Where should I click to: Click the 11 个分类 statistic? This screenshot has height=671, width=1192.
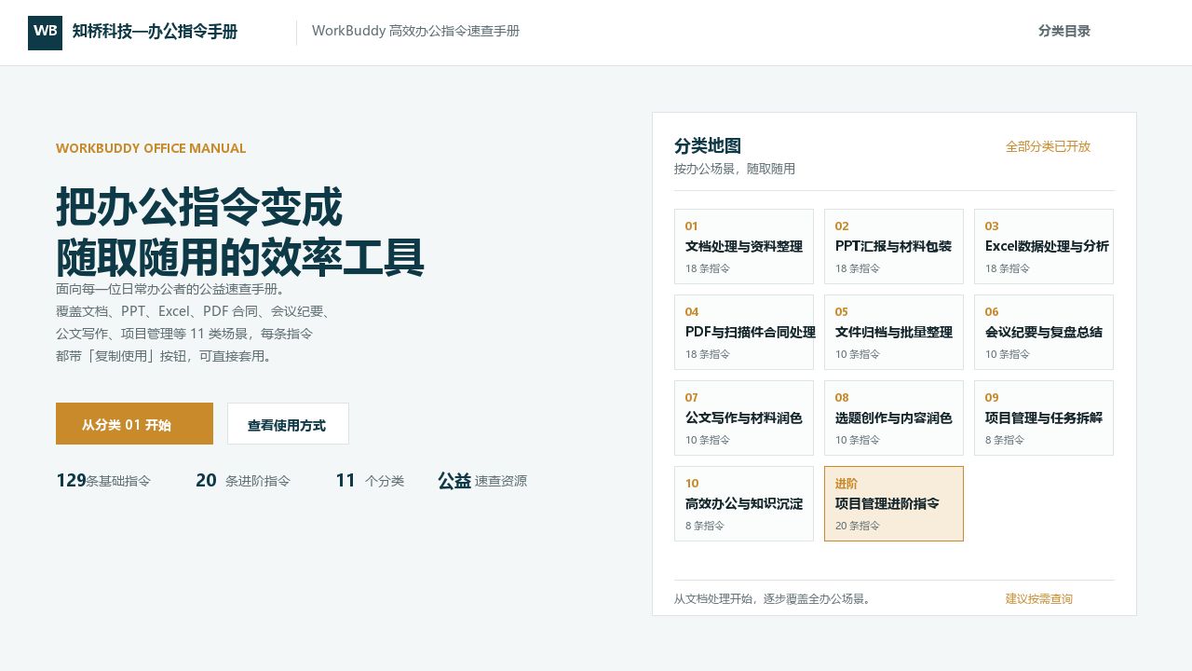pyautogui.click(x=370, y=481)
